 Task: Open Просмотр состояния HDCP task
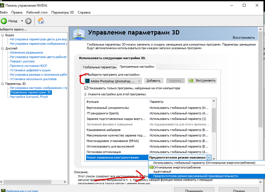(29, 66)
